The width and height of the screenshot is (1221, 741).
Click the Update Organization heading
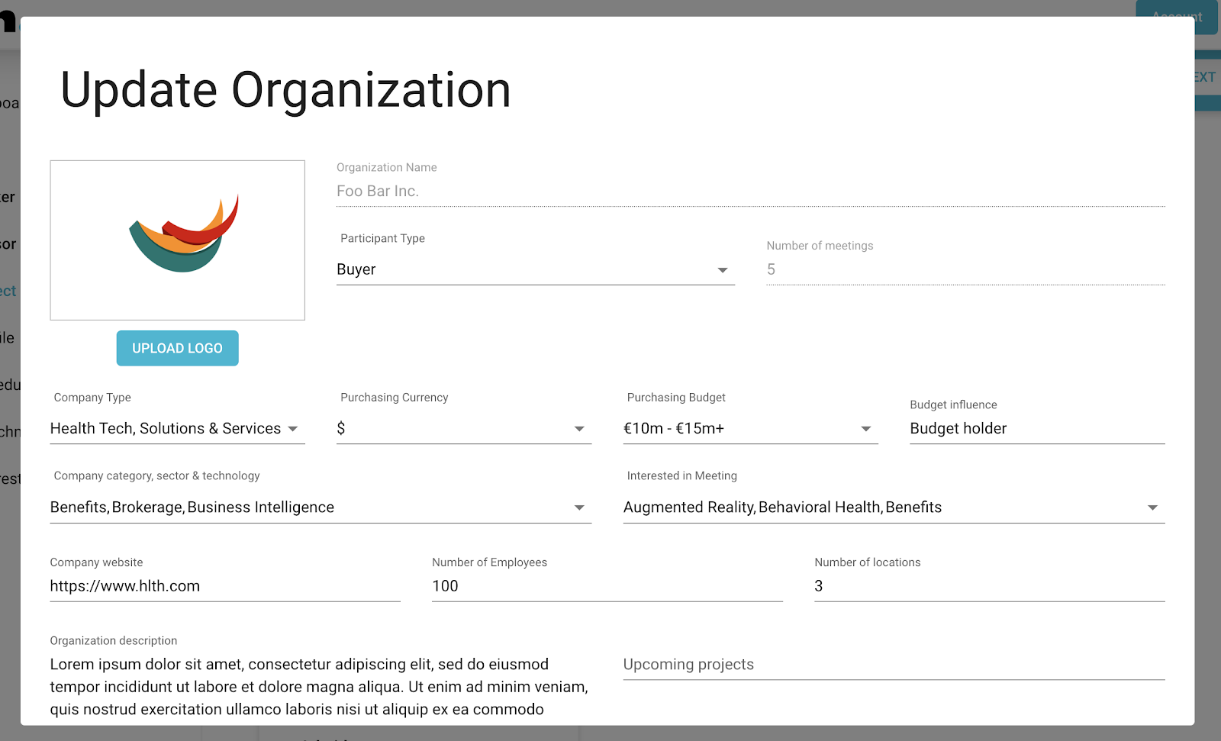(x=285, y=90)
